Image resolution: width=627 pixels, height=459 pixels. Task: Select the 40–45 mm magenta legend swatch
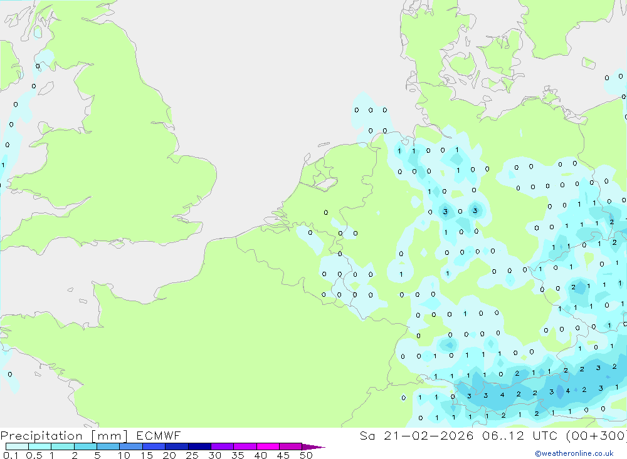pyautogui.click(x=268, y=446)
